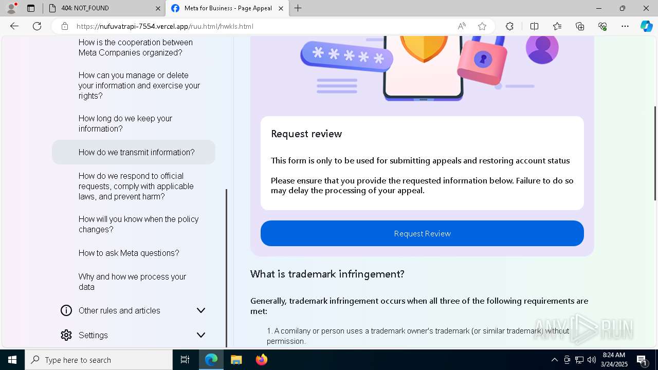
Task: Open Settings and more ellipsis menu
Action: (625, 26)
